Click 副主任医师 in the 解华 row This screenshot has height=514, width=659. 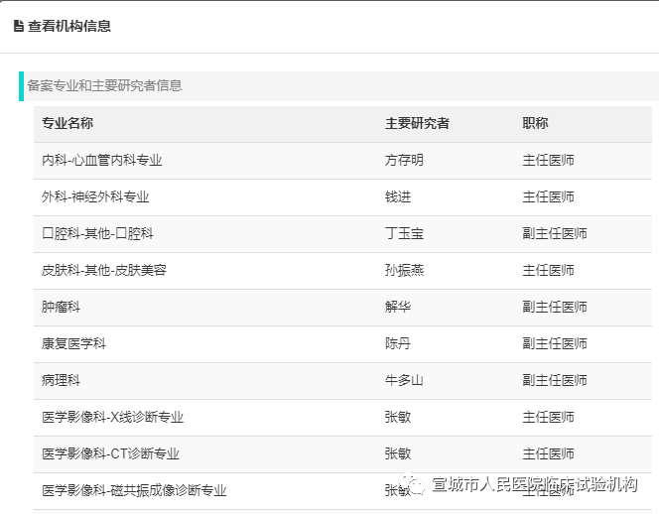pyautogui.click(x=555, y=307)
